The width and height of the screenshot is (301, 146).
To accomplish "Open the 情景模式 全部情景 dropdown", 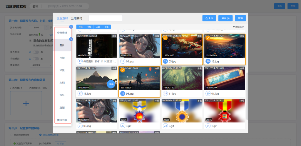I will click(x=41, y=65).
